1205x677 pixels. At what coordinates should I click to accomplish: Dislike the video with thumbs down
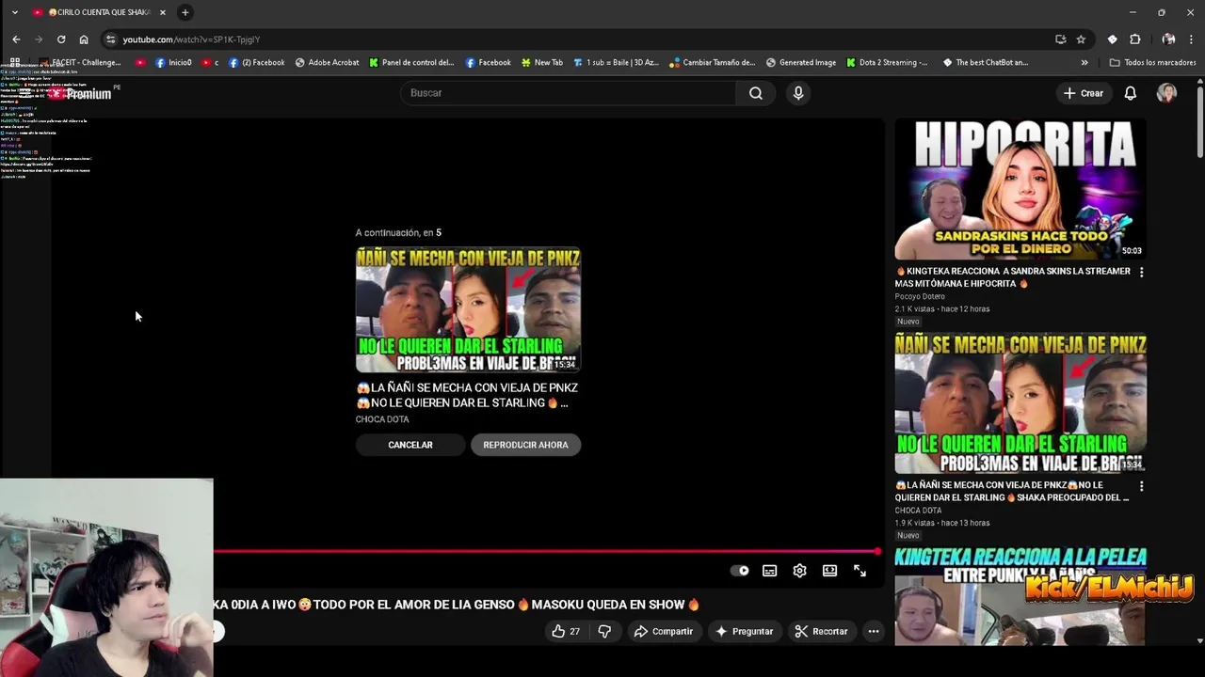click(604, 631)
